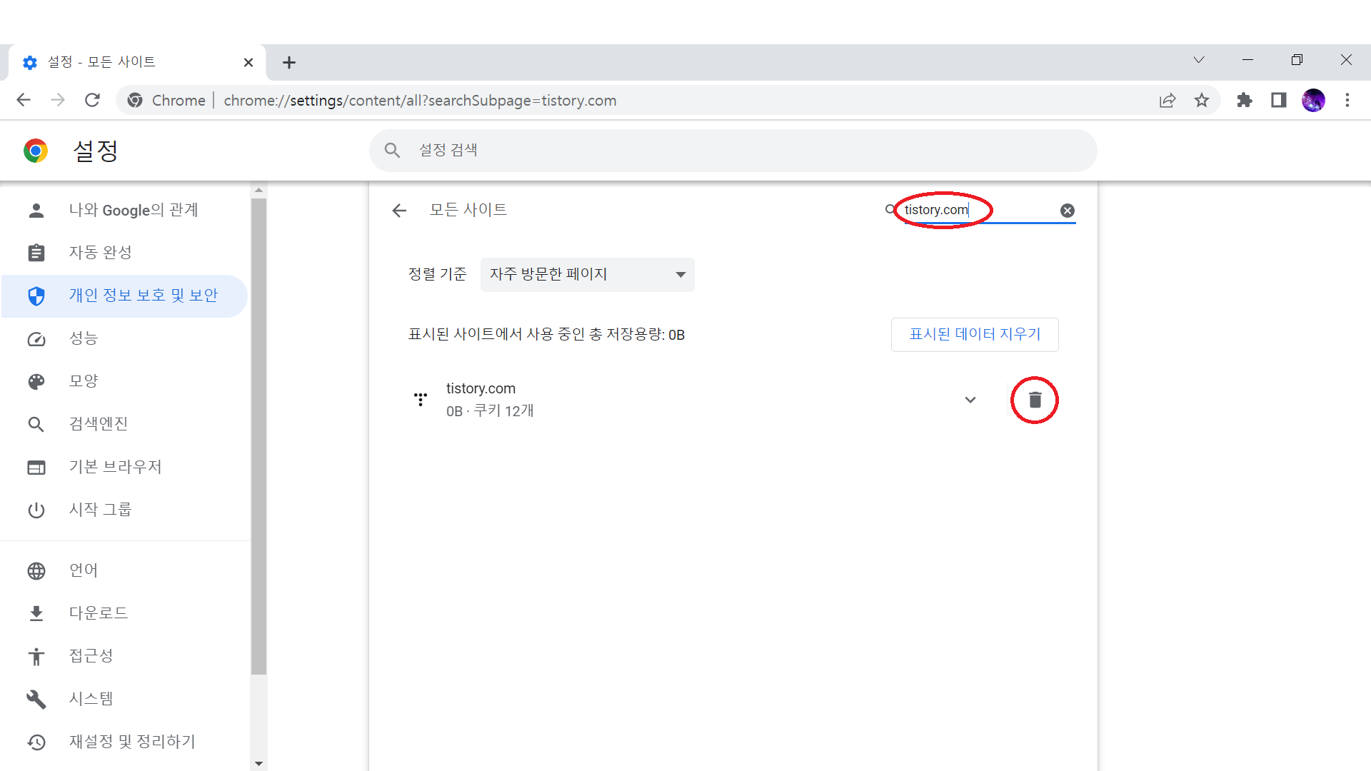Select the 설정 - 모든 사이트 tab

tap(137, 62)
